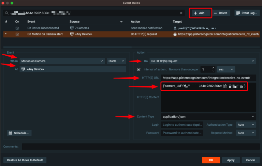Sort by Action column header
The image size is (262, 166).
pyautogui.click(x=135, y=22)
